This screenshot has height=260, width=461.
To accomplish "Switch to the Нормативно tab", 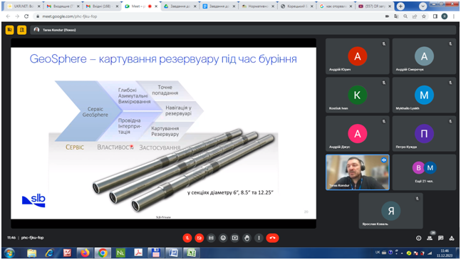I will click(x=257, y=6).
